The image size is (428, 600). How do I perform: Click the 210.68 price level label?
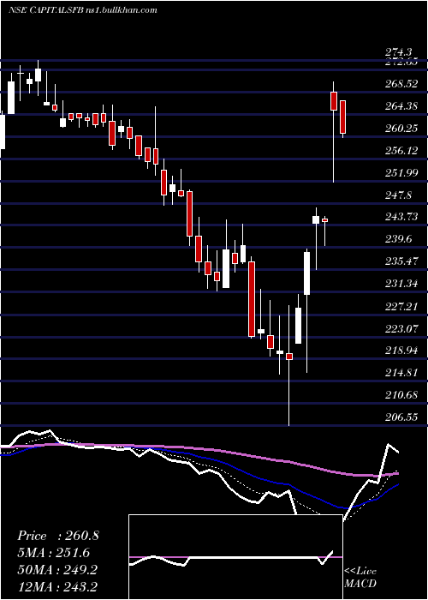point(401,395)
